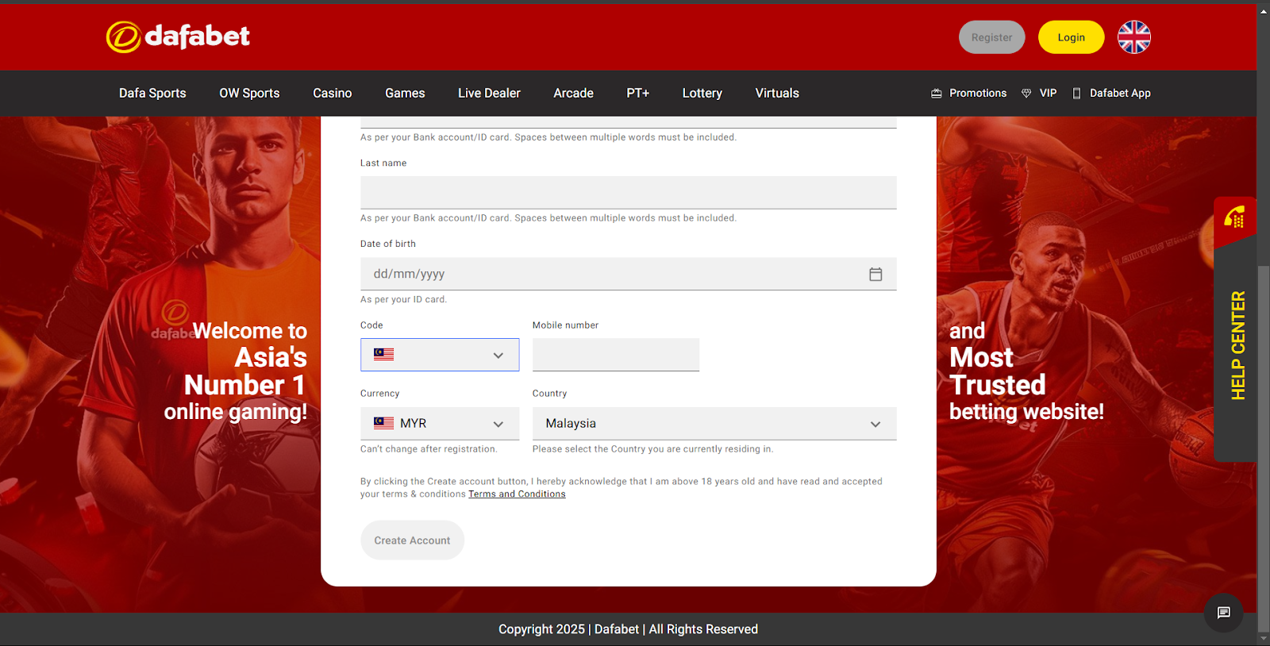Navigate to Casino
Image resolution: width=1270 pixels, height=646 pixels.
click(332, 93)
